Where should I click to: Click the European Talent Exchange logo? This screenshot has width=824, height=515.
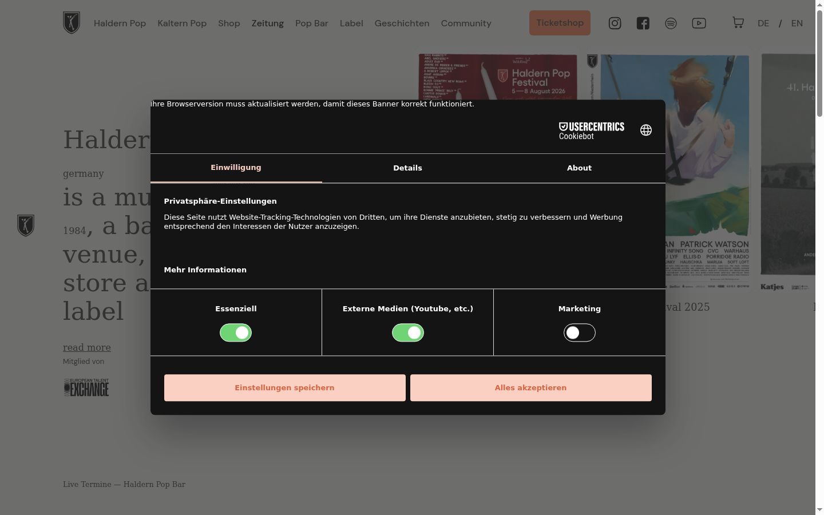[x=86, y=387]
